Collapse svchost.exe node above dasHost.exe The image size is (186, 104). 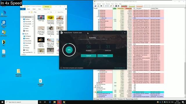point(97,70)
